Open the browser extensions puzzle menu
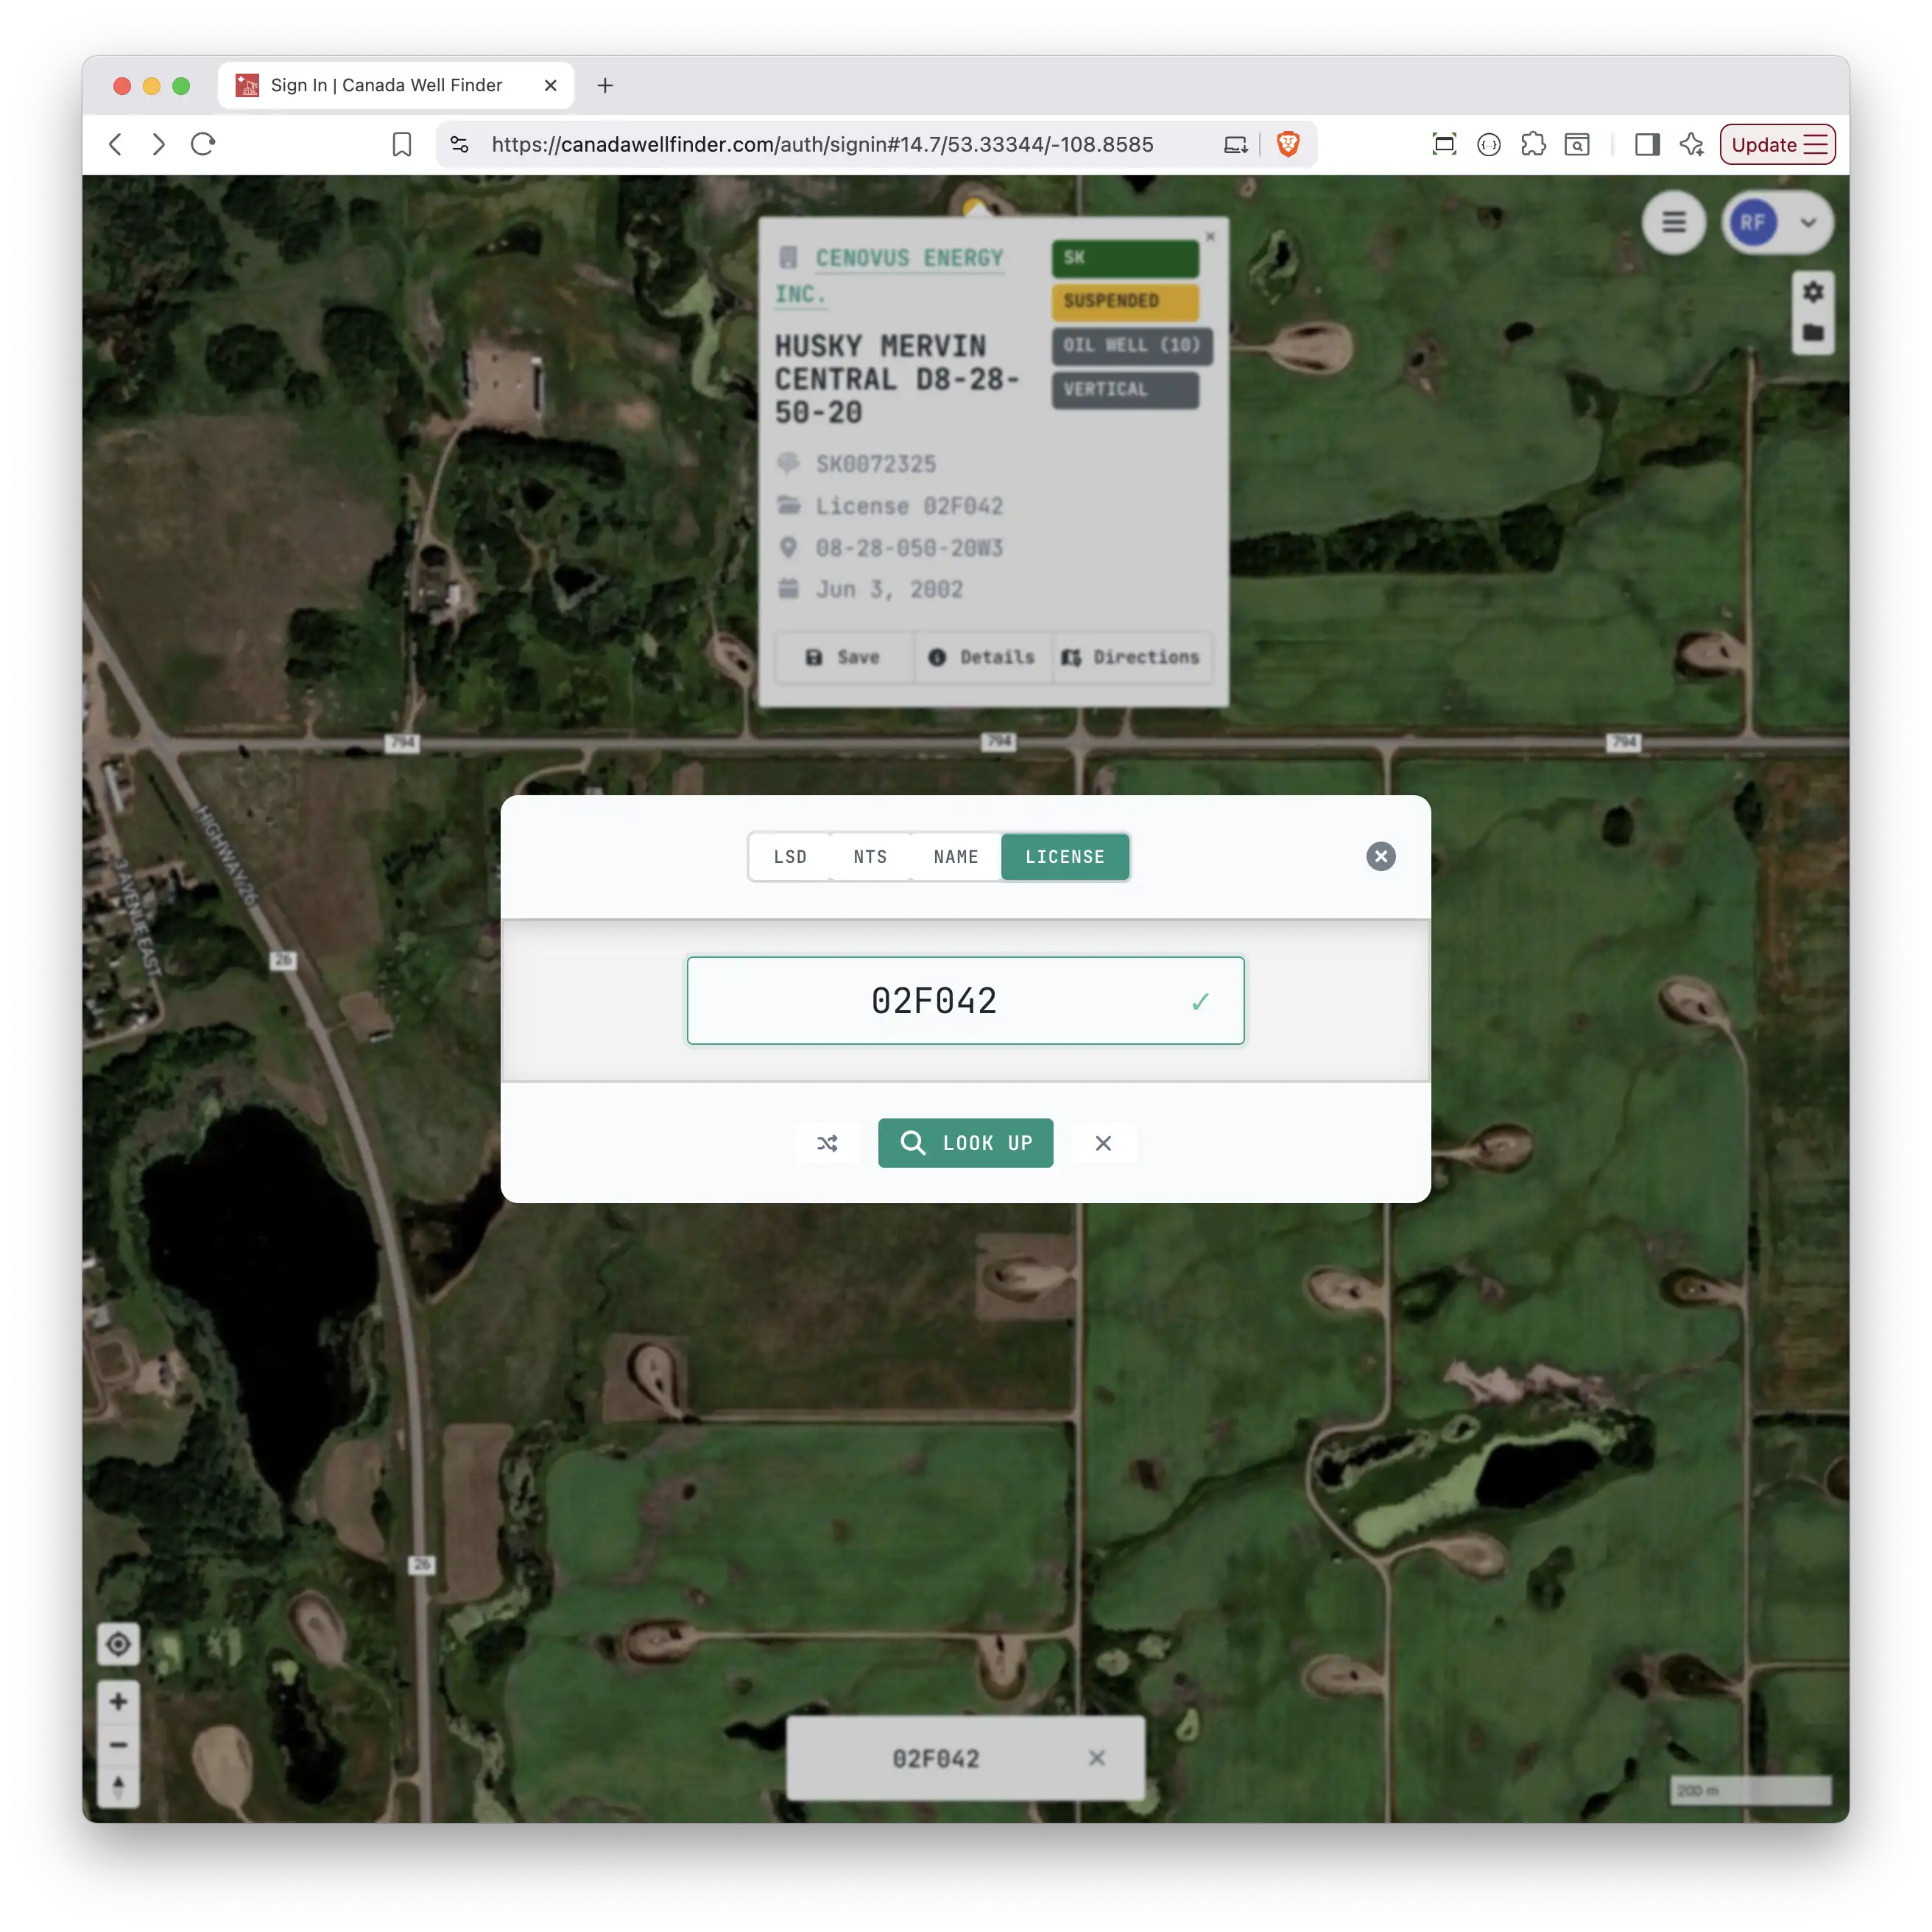The width and height of the screenshot is (1932, 1932). (1533, 144)
